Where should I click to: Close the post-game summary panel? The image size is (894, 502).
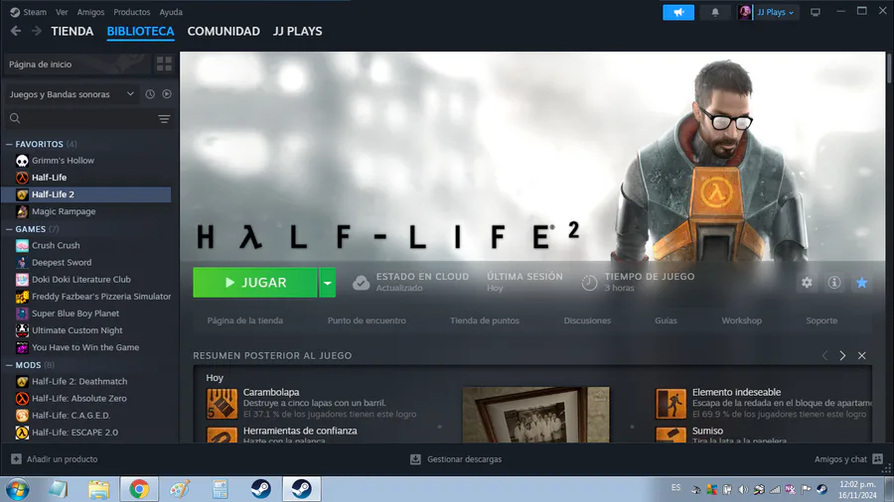point(862,356)
